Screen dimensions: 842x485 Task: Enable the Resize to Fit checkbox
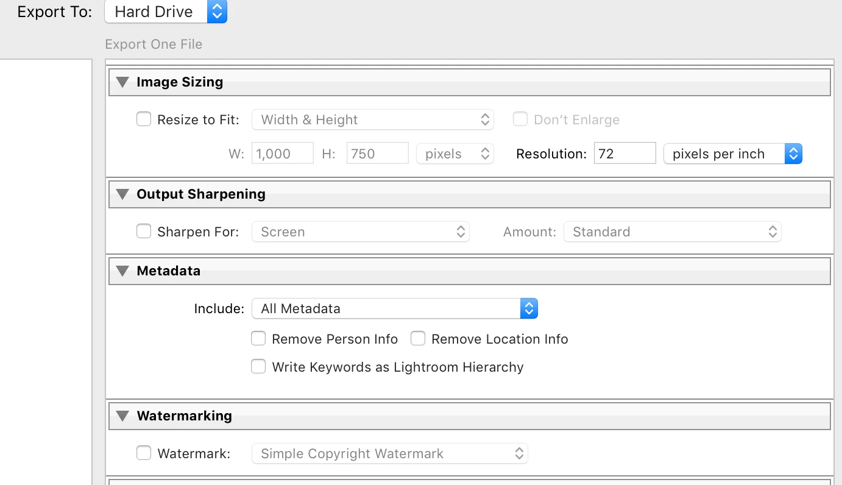coord(144,119)
